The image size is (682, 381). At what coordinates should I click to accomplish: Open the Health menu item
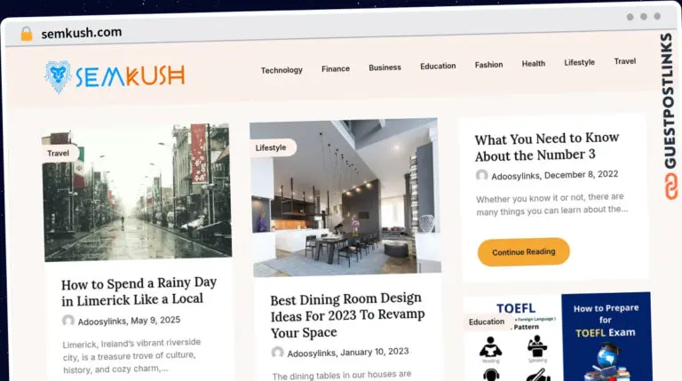tap(533, 64)
